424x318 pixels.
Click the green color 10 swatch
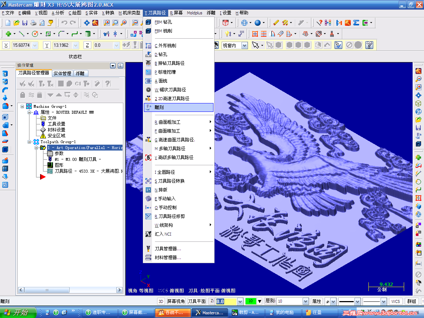[251, 301]
